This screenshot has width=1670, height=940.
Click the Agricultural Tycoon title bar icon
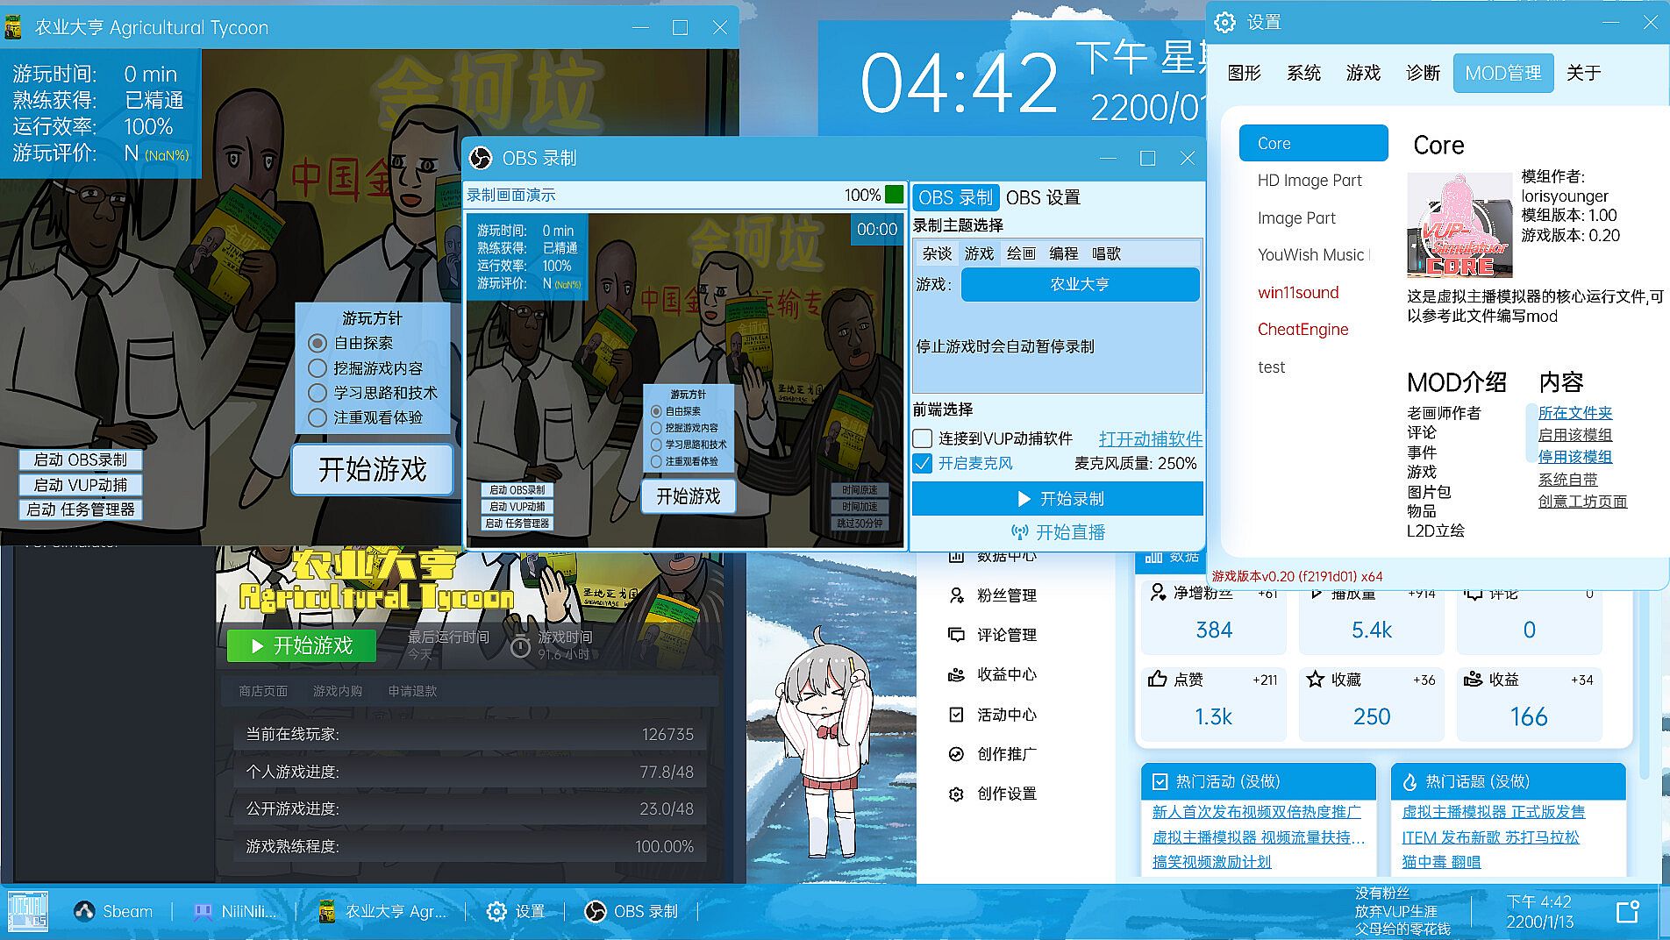pos(13,27)
